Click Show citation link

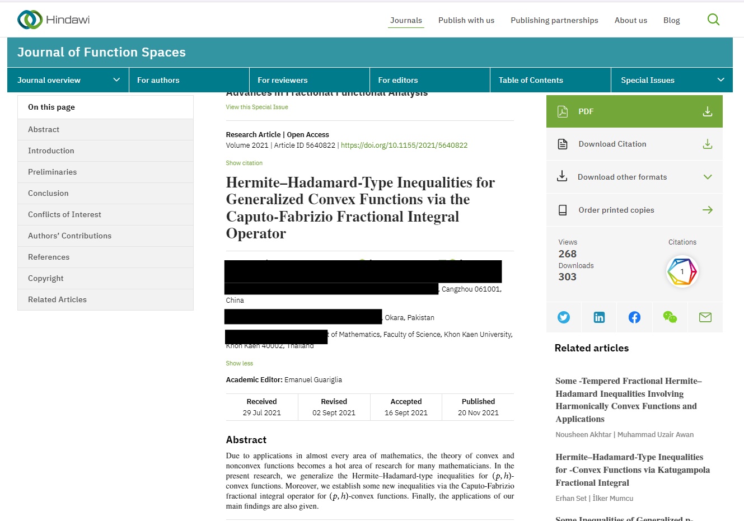tap(244, 163)
